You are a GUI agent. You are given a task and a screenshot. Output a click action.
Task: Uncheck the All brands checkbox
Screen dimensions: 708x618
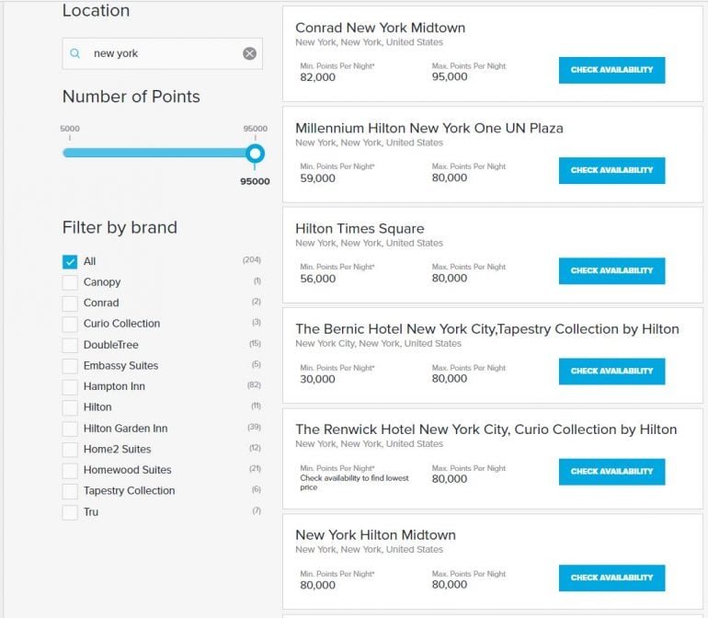coord(70,261)
